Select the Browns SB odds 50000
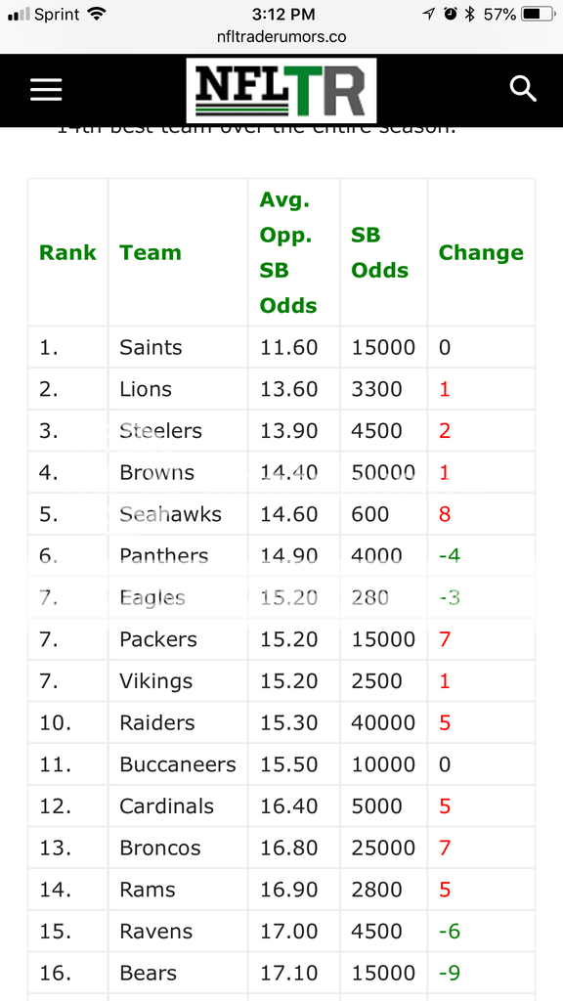Screen dimensions: 563x1001 tap(383, 472)
